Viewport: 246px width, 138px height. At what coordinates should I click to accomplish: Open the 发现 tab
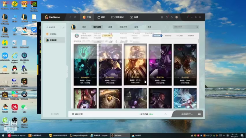pyautogui.click(x=136, y=27)
